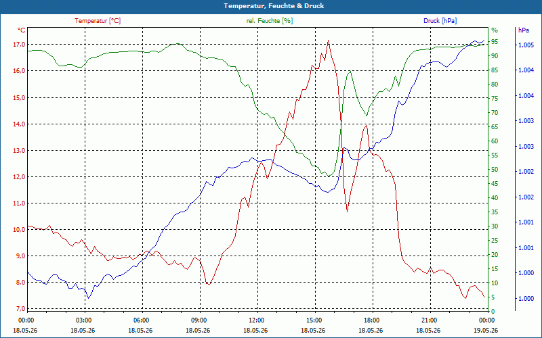Image resolution: width=542 pixels, height=338 pixels.
Task: Click humidity axis value 80
Action: [495, 84]
